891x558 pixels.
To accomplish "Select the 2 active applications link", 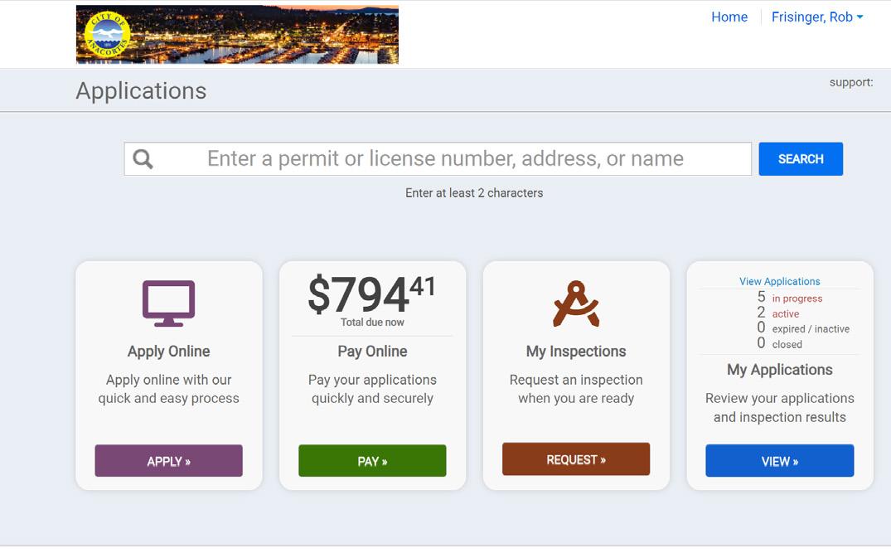I will click(785, 313).
